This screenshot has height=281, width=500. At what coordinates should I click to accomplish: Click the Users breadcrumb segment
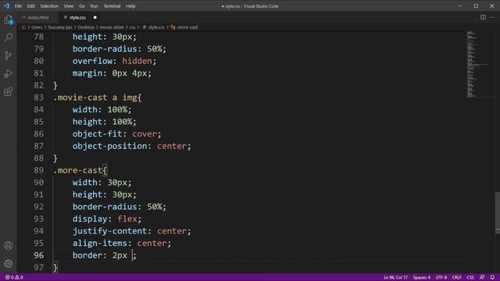(x=37, y=27)
